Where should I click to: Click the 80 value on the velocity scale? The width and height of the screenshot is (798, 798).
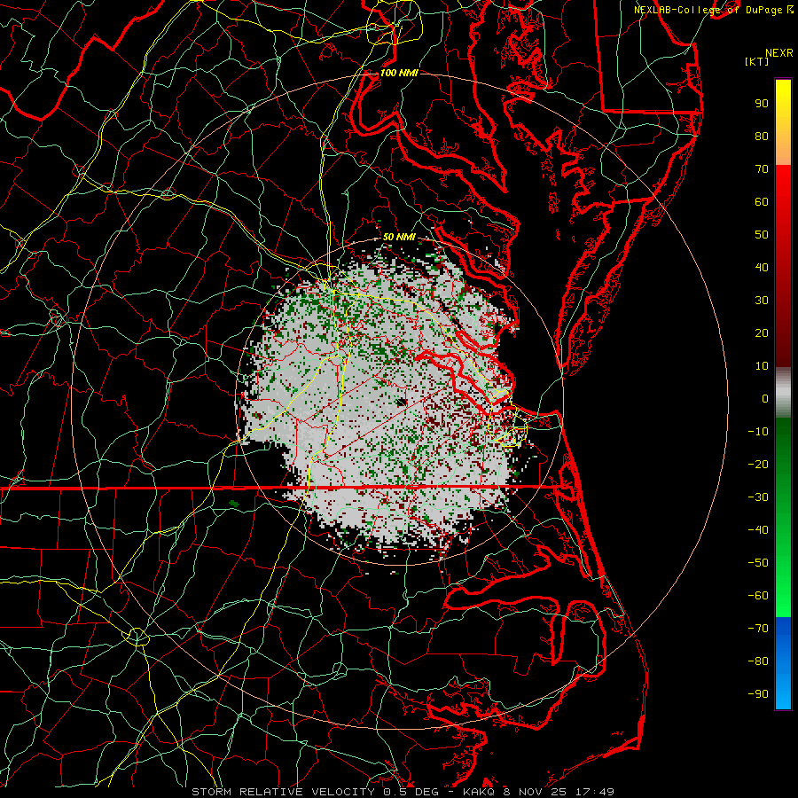coord(762,136)
